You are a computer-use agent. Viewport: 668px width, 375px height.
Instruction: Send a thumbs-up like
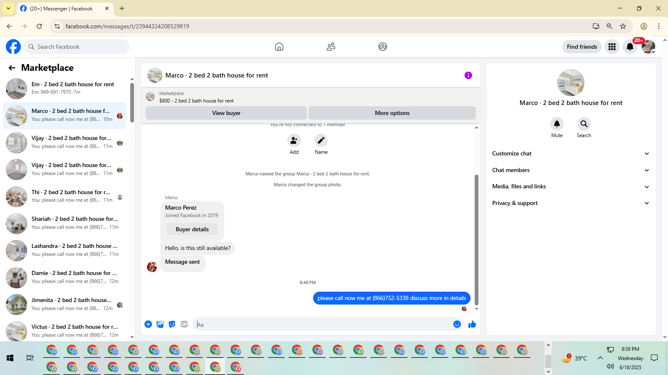point(472,324)
